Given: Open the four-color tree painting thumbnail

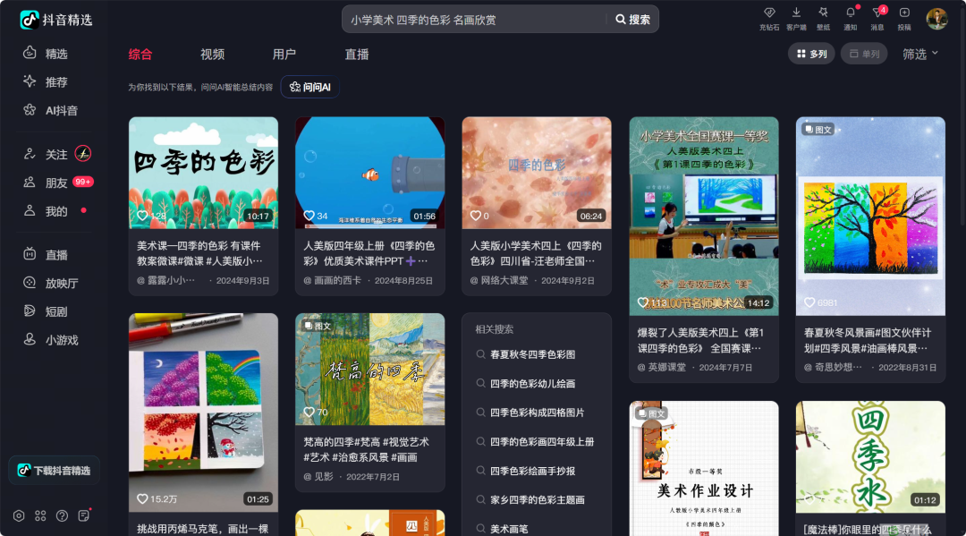Looking at the screenshot, I should (x=870, y=217).
